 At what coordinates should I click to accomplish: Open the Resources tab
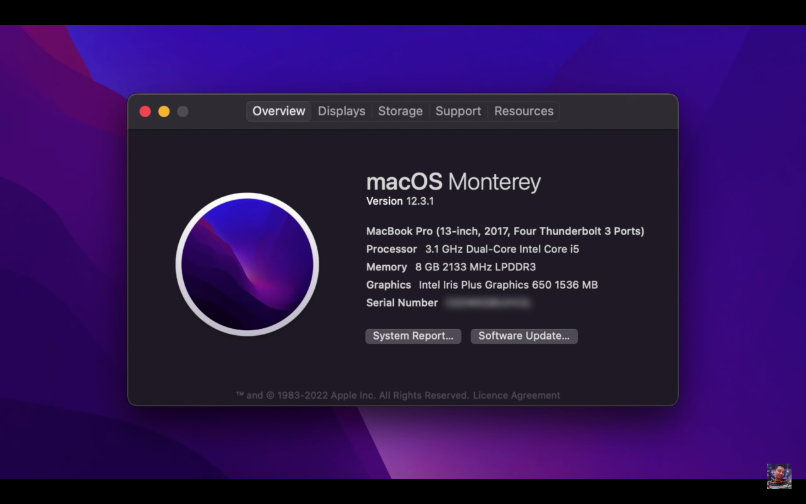tap(523, 112)
